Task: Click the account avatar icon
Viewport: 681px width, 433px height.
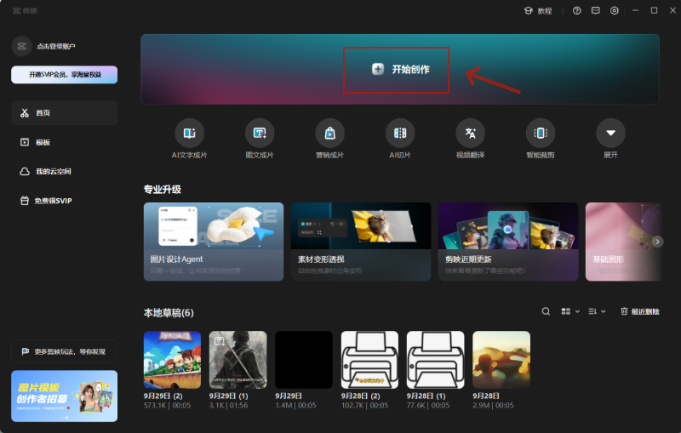Action: [22, 46]
